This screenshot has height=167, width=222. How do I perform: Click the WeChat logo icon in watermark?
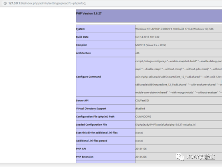click(180, 157)
